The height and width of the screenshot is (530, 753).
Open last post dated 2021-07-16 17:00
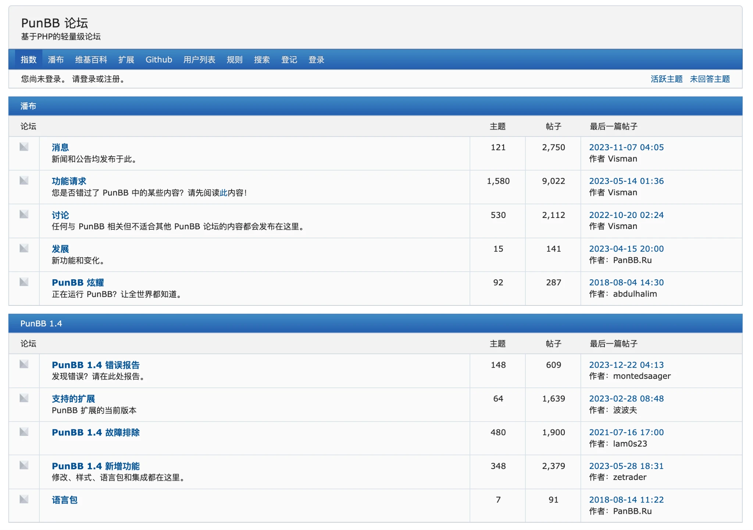626,433
